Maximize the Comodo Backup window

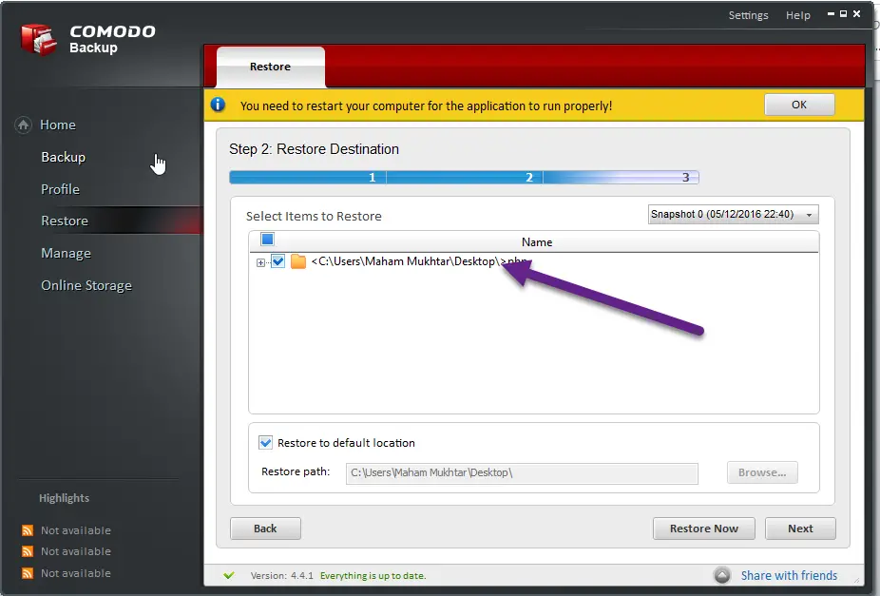pyautogui.click(x=844, y=14)
